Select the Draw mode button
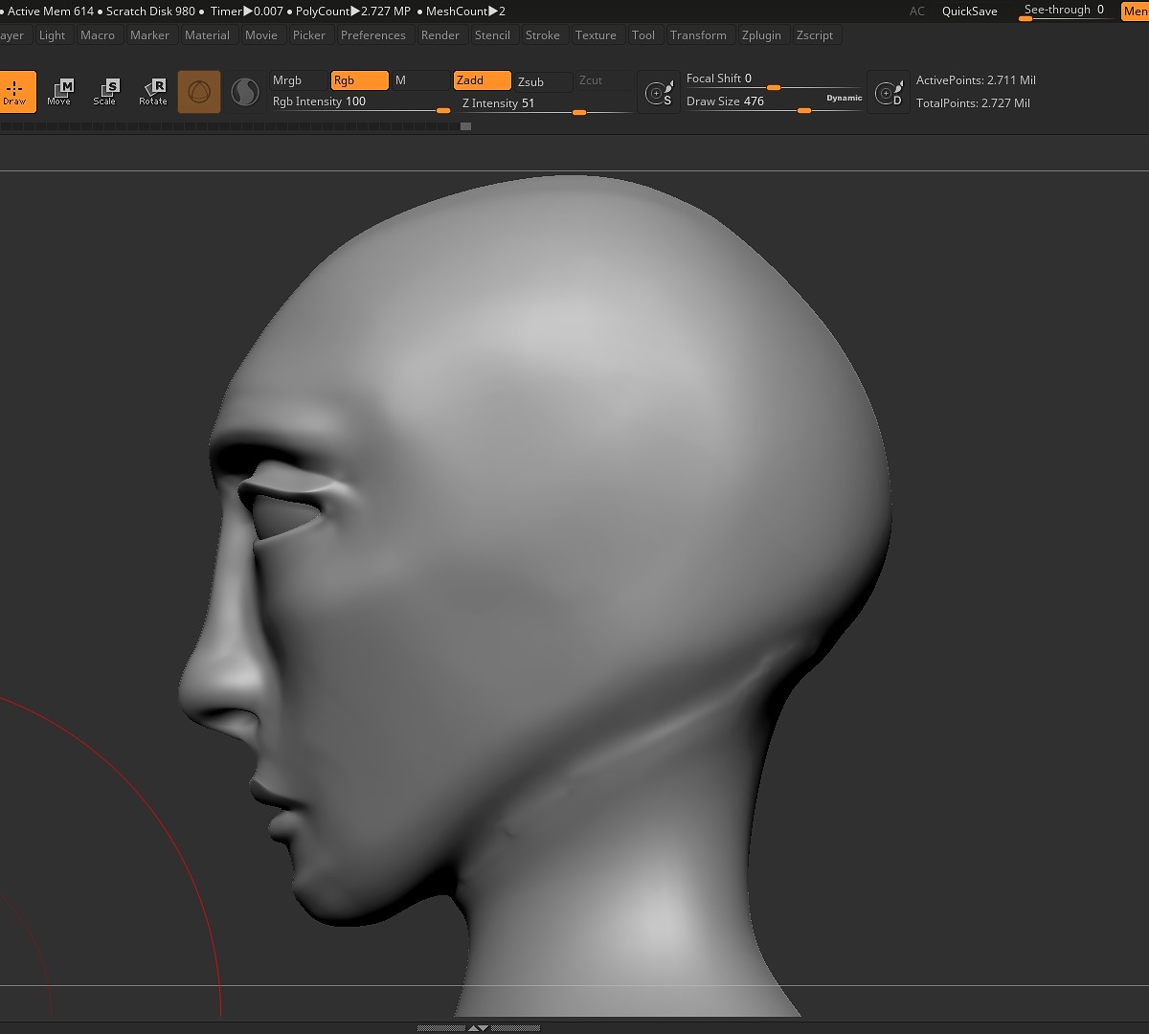This screenshot has height=1034, width=1149. pyautogui.click(x=16, y=92)
